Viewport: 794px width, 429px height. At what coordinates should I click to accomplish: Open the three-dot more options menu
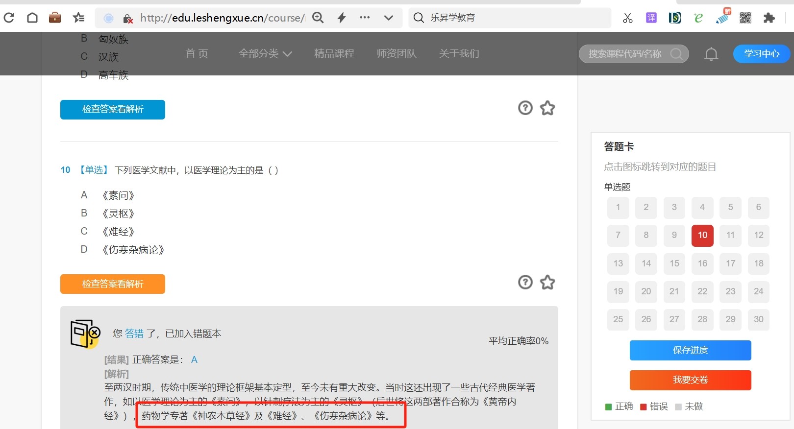[x=365, y=18]
